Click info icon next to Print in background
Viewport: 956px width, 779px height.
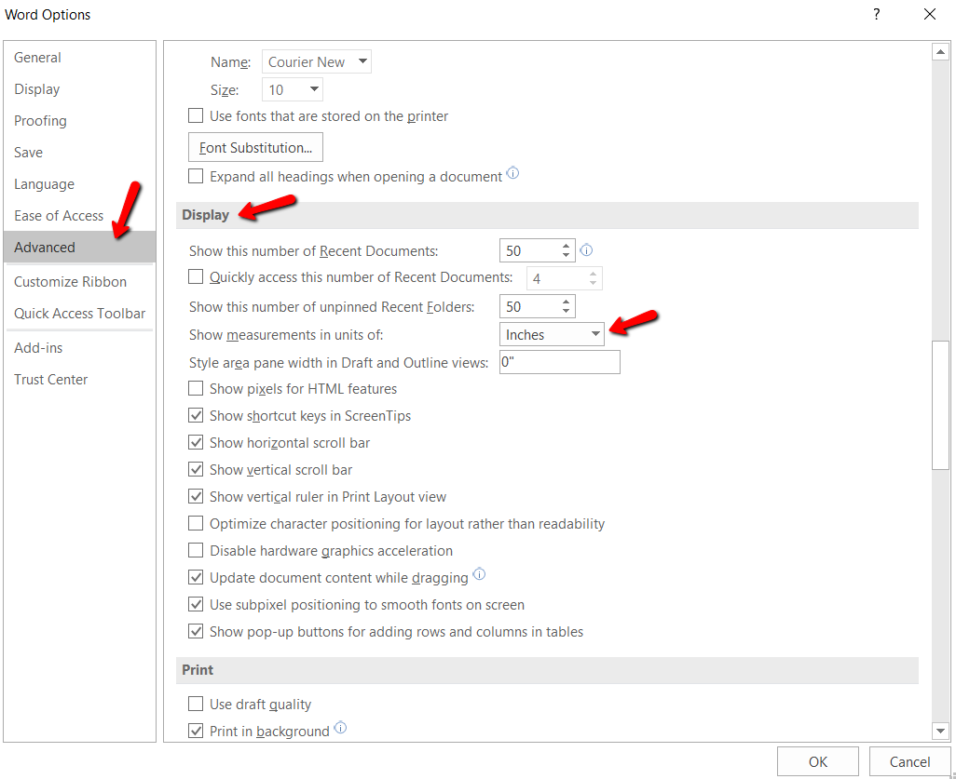click(340, 727)
